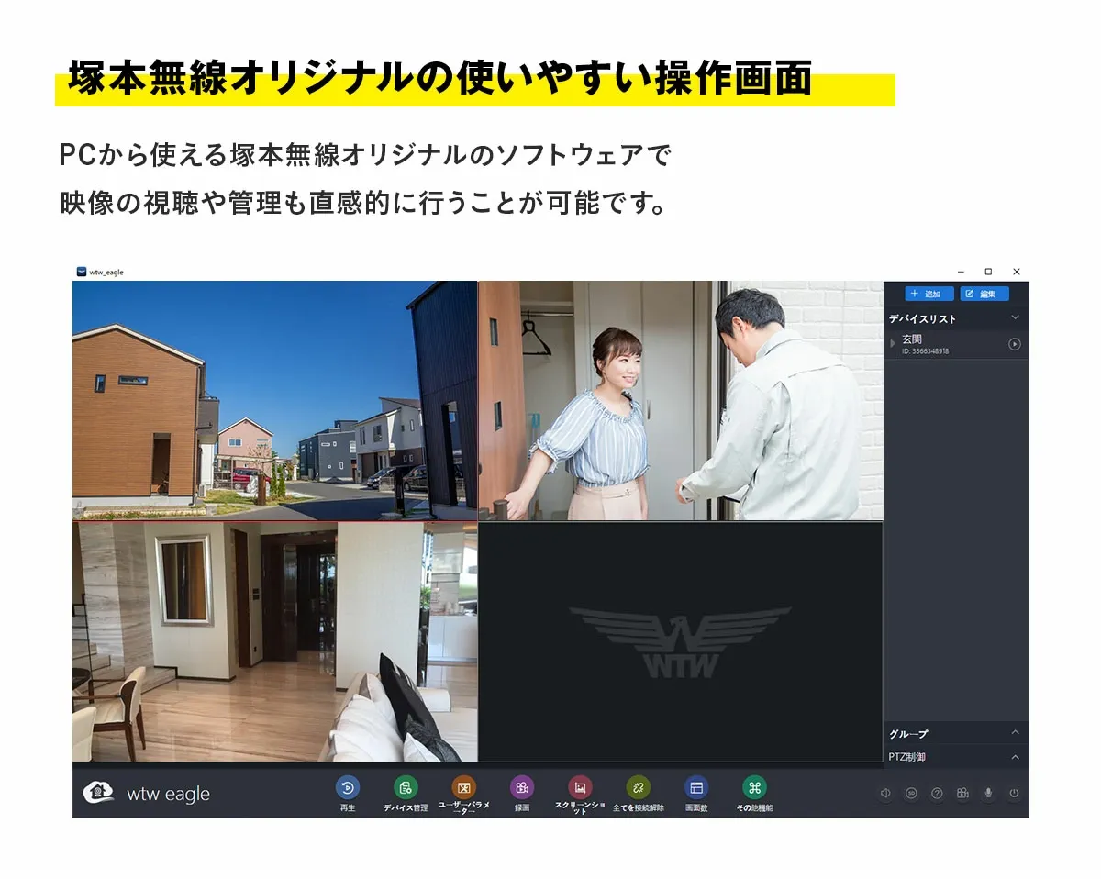This screenshot has width=1101, height=879.
Task: Collapse the デバイスリスト section chevron
Action: (1013, 318)
